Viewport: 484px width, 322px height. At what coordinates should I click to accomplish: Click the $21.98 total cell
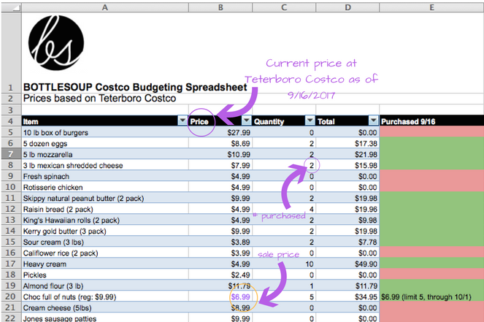click(x=347, y=154)
